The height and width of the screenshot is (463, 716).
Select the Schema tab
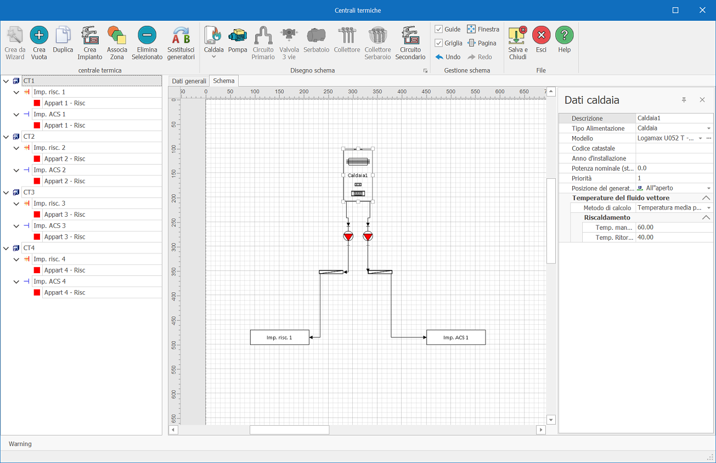click(224, 81)
